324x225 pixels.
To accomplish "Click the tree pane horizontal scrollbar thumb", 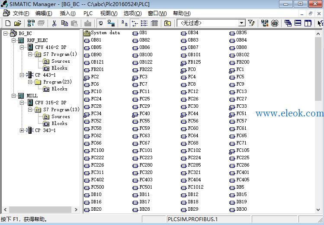I will coord(40,209).
